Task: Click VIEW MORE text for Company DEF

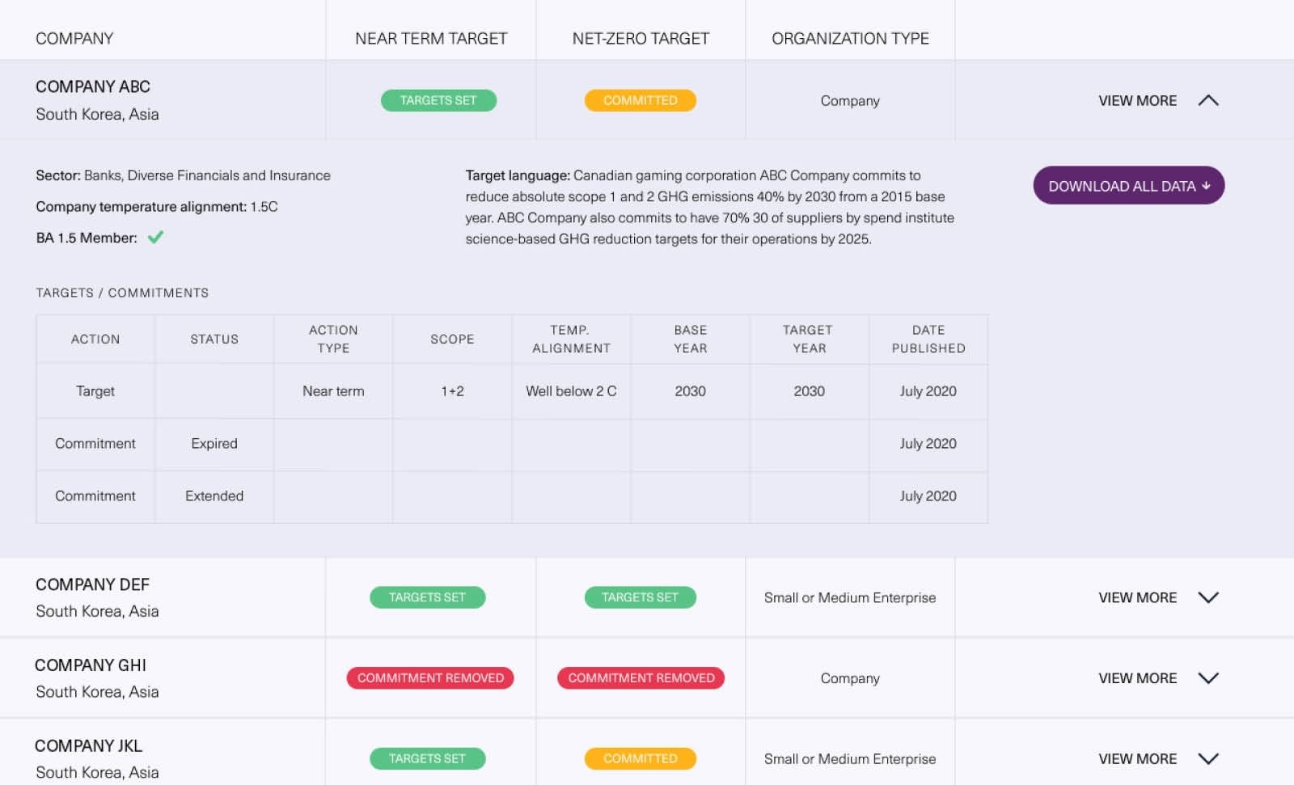Action: tap(1137, 597)
